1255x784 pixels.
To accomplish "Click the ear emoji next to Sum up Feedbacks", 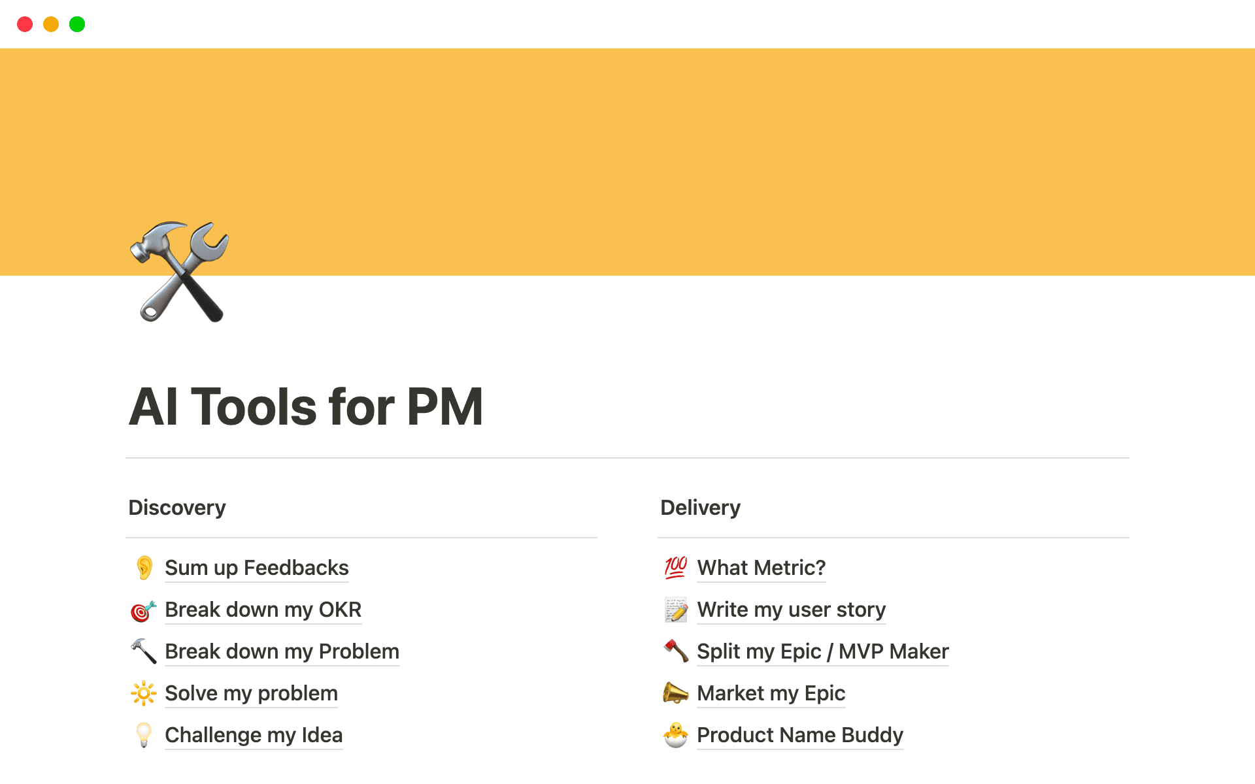I will [144, 568].
